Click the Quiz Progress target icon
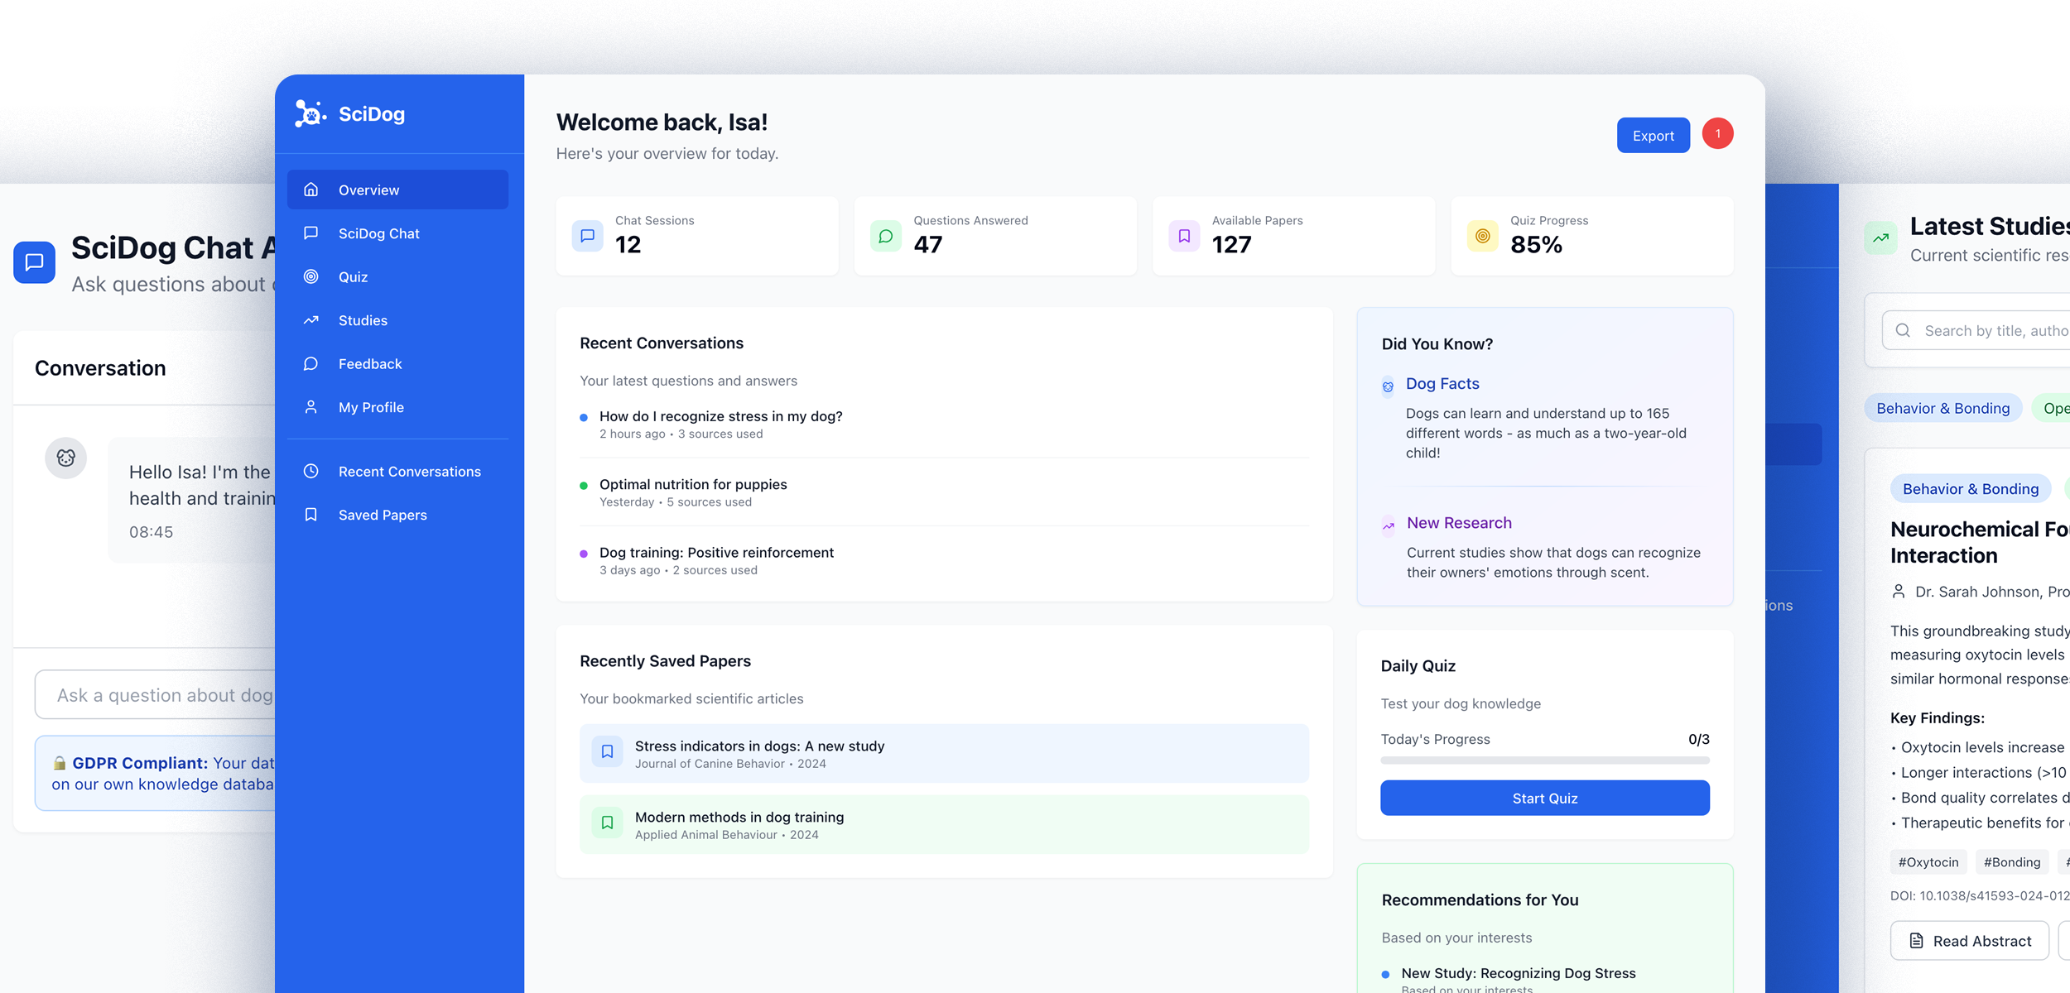The width and height of the screenshot is (2070, 993). (x=1483, y=236)
